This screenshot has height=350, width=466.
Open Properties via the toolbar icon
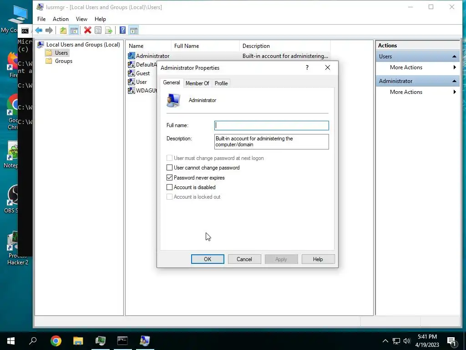click(x=98, y=30)
